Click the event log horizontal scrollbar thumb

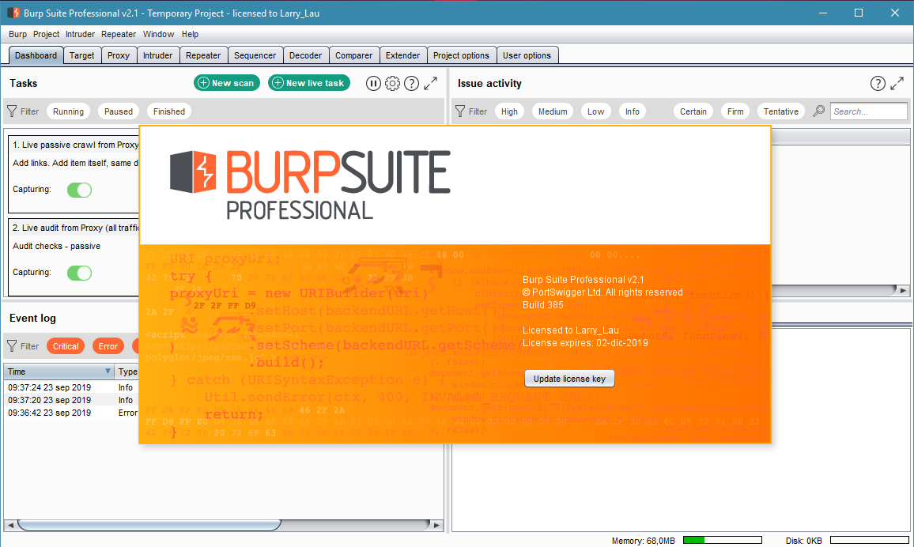pos(149,525)
